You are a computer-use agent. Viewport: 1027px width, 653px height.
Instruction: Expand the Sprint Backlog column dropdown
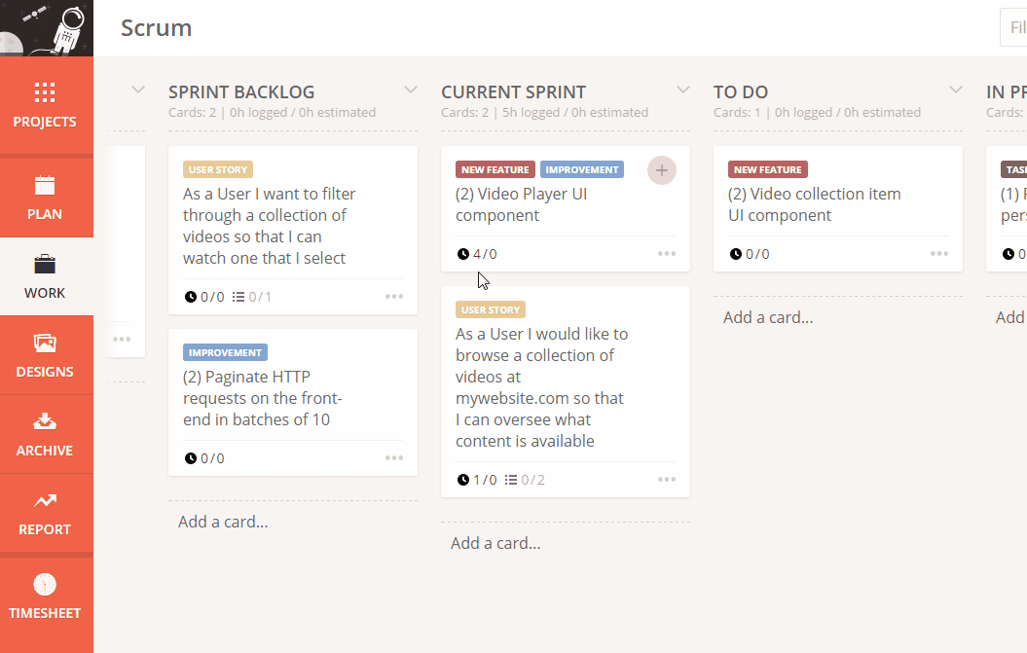pos(411,91)
